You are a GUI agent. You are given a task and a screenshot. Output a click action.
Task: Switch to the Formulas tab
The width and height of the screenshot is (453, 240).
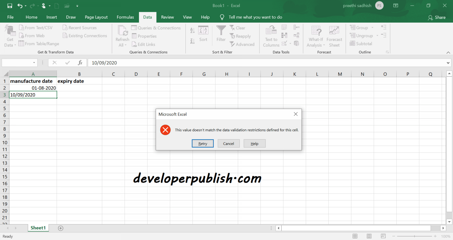tap(125, 17)
